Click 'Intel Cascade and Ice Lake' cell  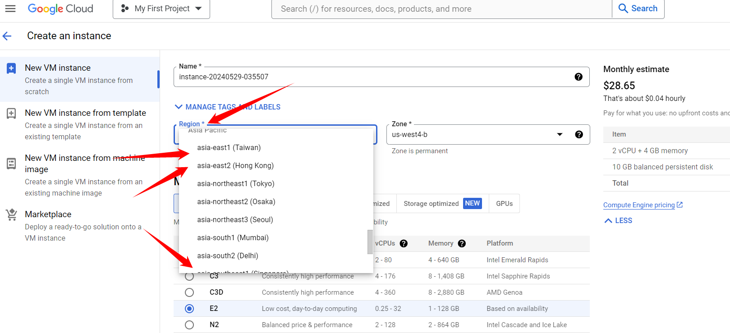[527, 325]
